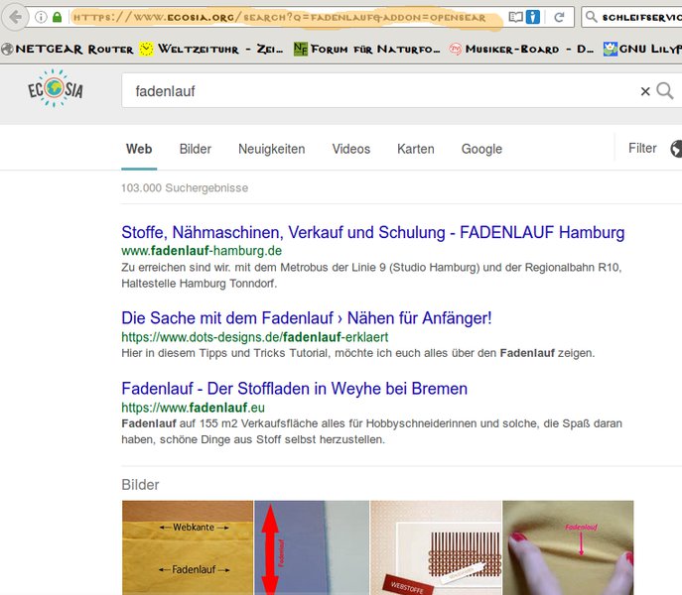Click the blue 'i' icon in the address bar

click(x=533, y=18)
